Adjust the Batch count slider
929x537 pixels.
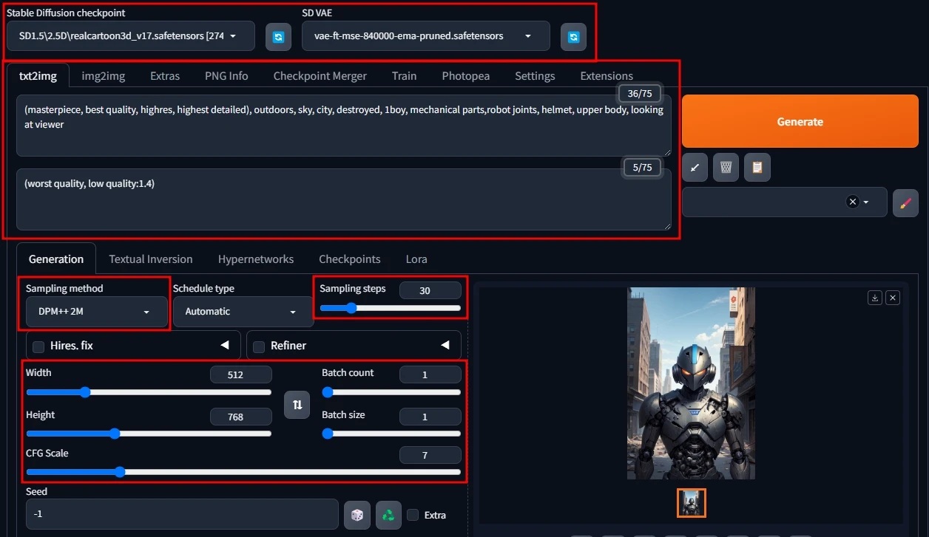coord(391,392)
